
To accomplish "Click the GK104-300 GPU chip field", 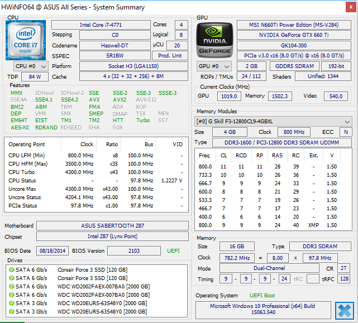I will (x=294, y=45).
